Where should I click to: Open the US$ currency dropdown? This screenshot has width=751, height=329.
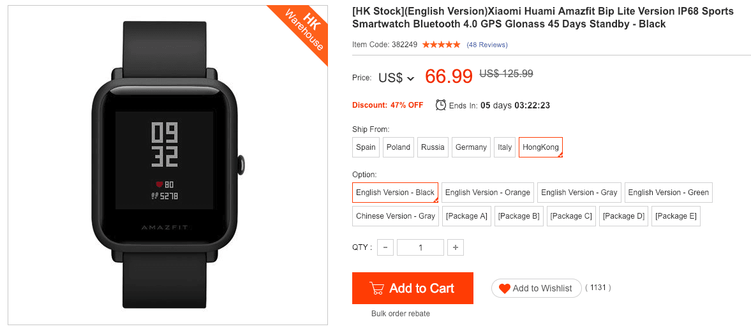coord(396,78)
